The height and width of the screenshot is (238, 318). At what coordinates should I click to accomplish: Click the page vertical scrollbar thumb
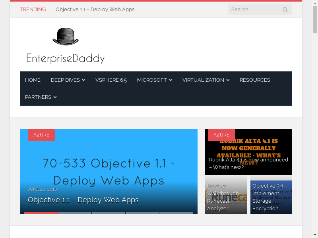click(x=315, y=19)
